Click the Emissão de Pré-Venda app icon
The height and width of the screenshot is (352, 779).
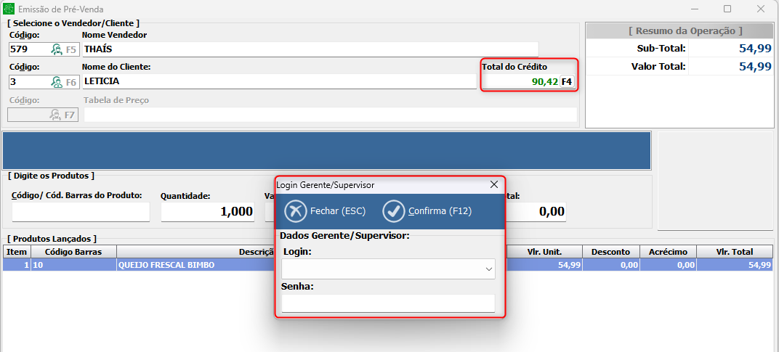pos(9,9)
